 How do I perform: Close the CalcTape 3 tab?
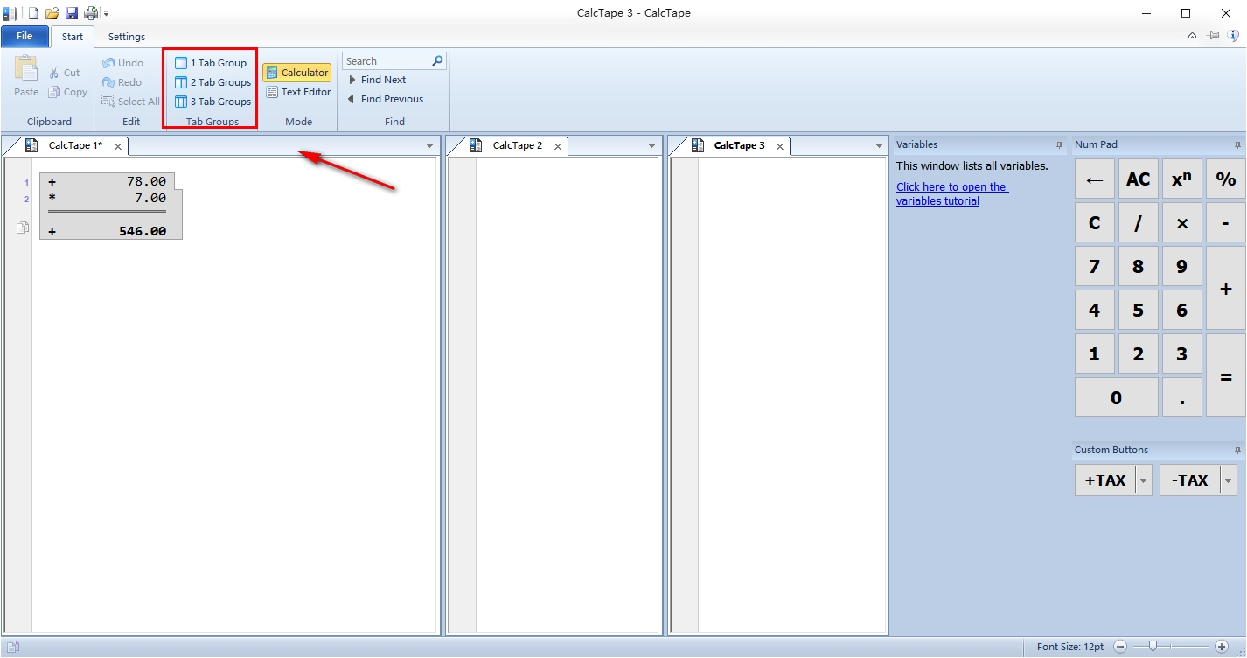pyautogui.click(x=780, y=146)
